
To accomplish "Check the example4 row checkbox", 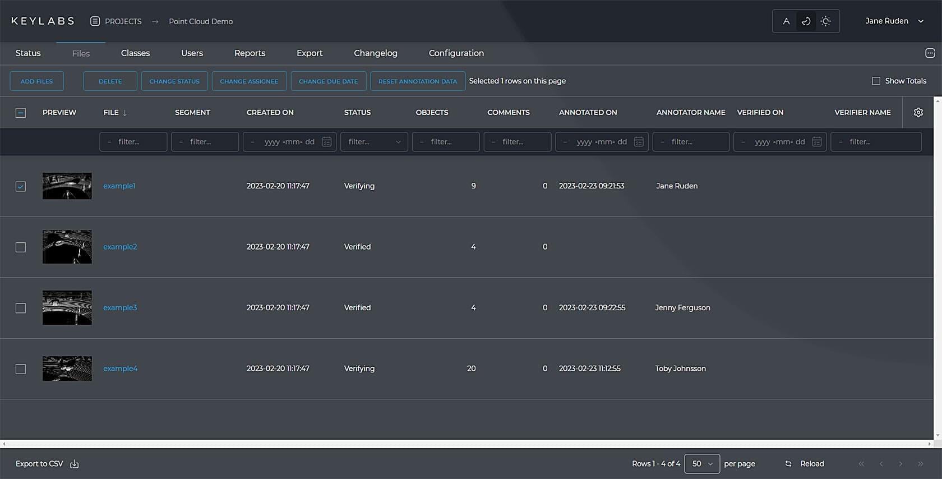I will (x=21, y=369).
